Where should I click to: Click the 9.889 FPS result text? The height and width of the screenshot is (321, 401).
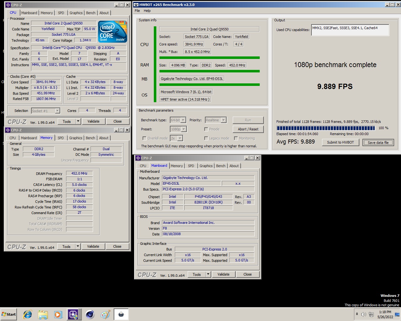(x=335, y=87)
